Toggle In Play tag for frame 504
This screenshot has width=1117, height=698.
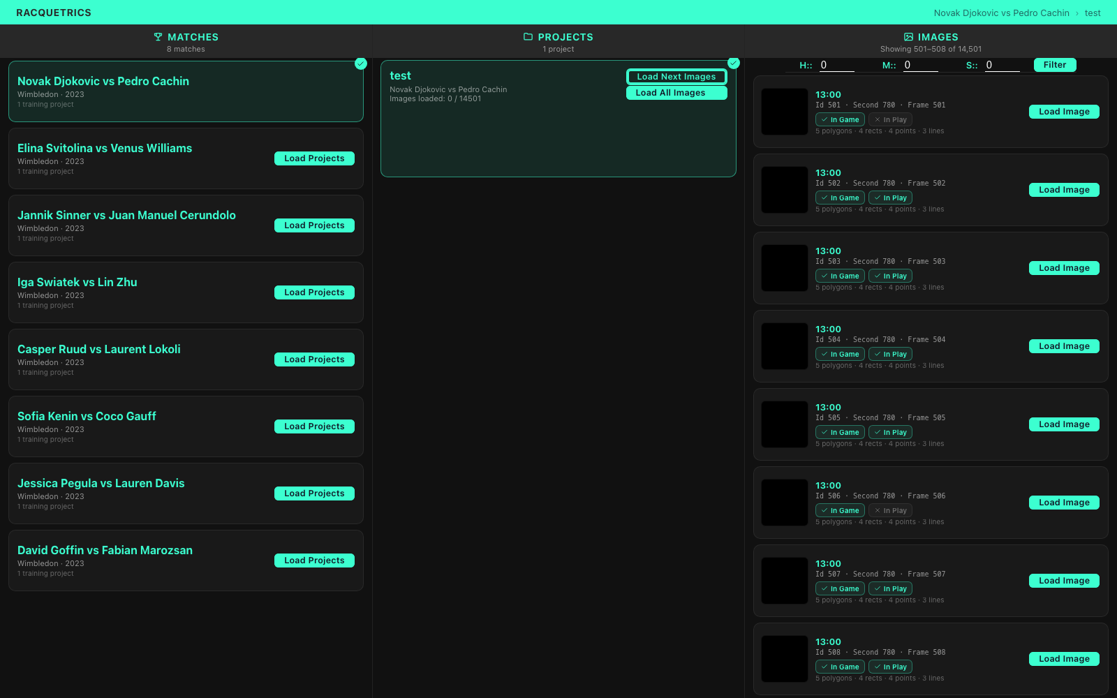[890, 355]
